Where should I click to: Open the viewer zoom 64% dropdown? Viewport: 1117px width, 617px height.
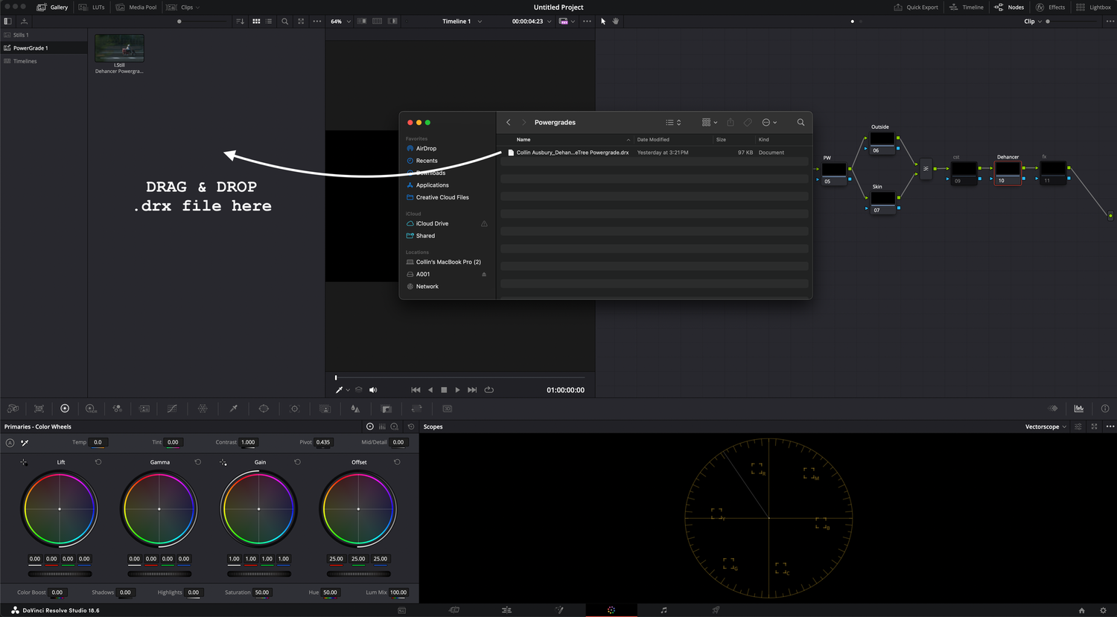coord(340,21)
